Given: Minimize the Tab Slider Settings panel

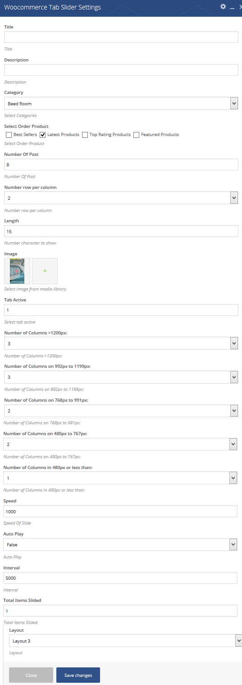Looking at the screenshot, I should pyautogui.click(x=232, y=7).
